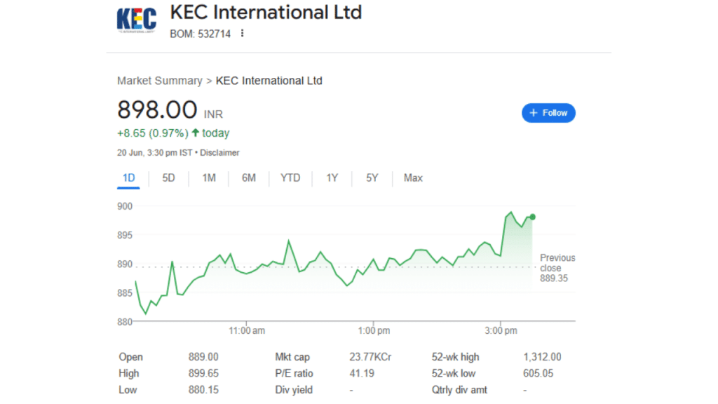Click the chart at 1:00 pm marker
The image size is (718, 404).
[374, 330]
